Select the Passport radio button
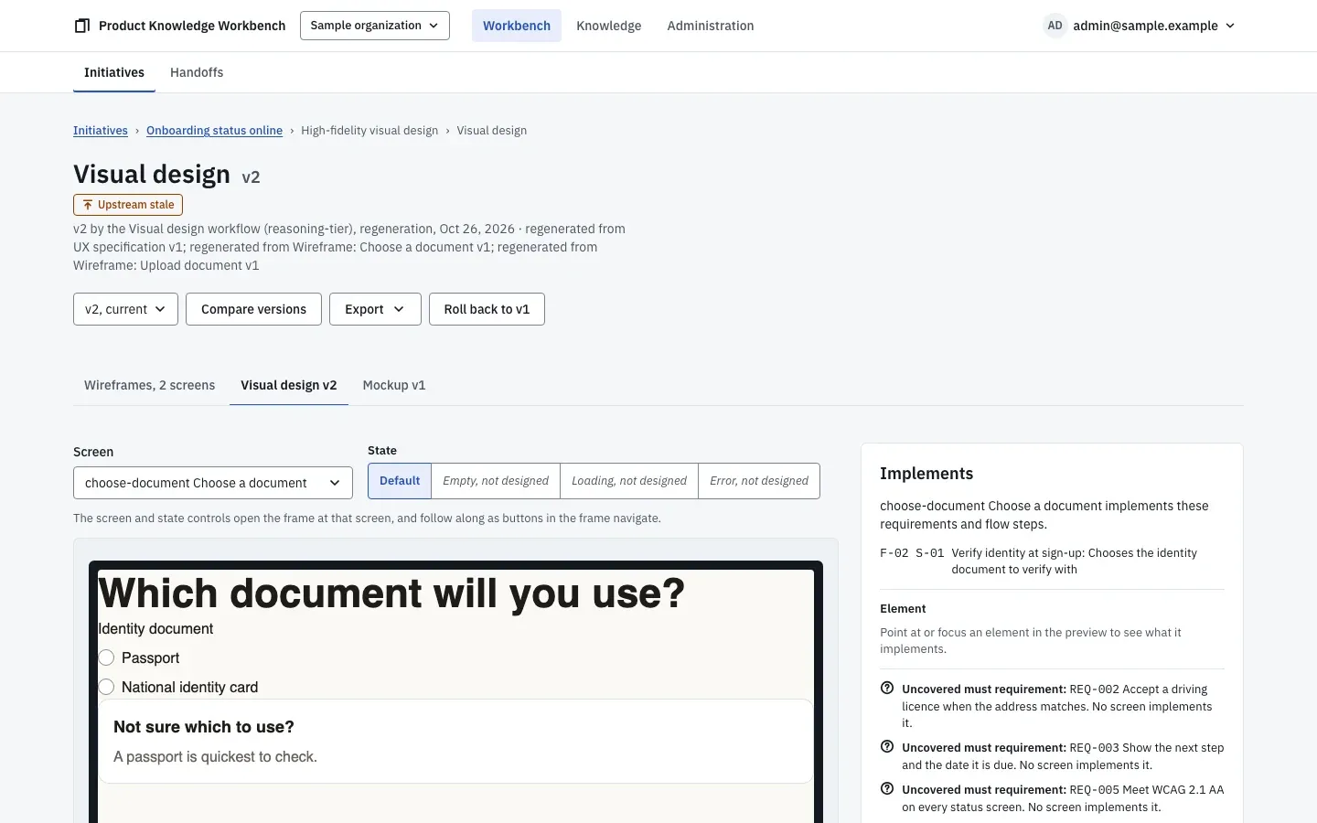The image size is (1317, 823). click(x=106, y=657)
